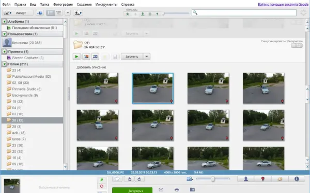
Task: Open the Загрузить dropdown arrow for folder 26
Action: 147,57
